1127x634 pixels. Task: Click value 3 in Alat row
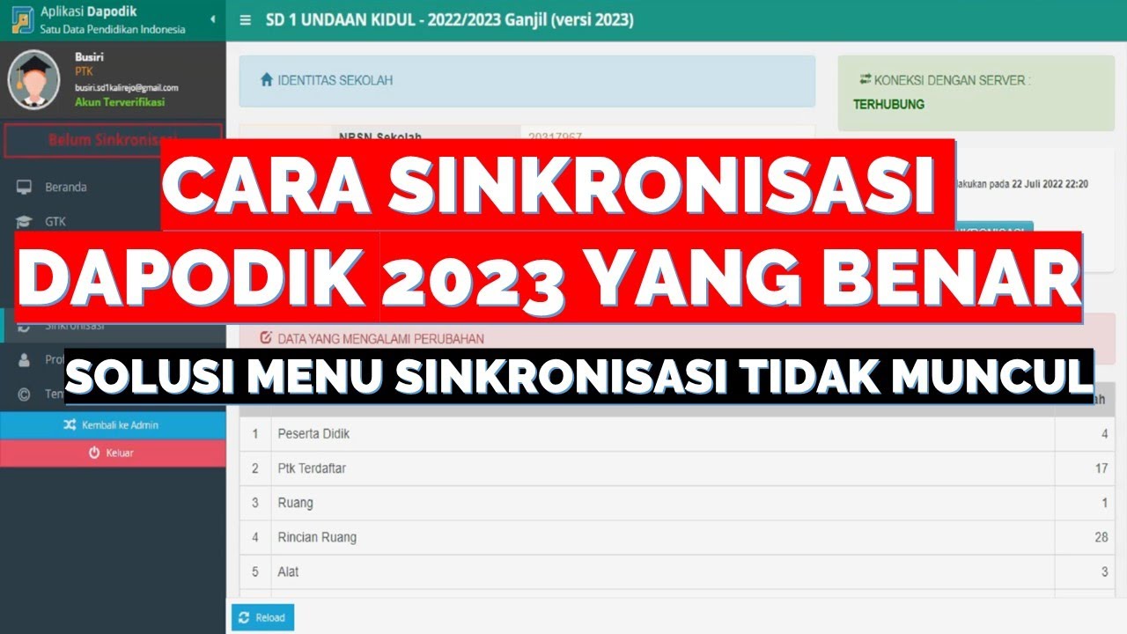(x=1104, y=571)
